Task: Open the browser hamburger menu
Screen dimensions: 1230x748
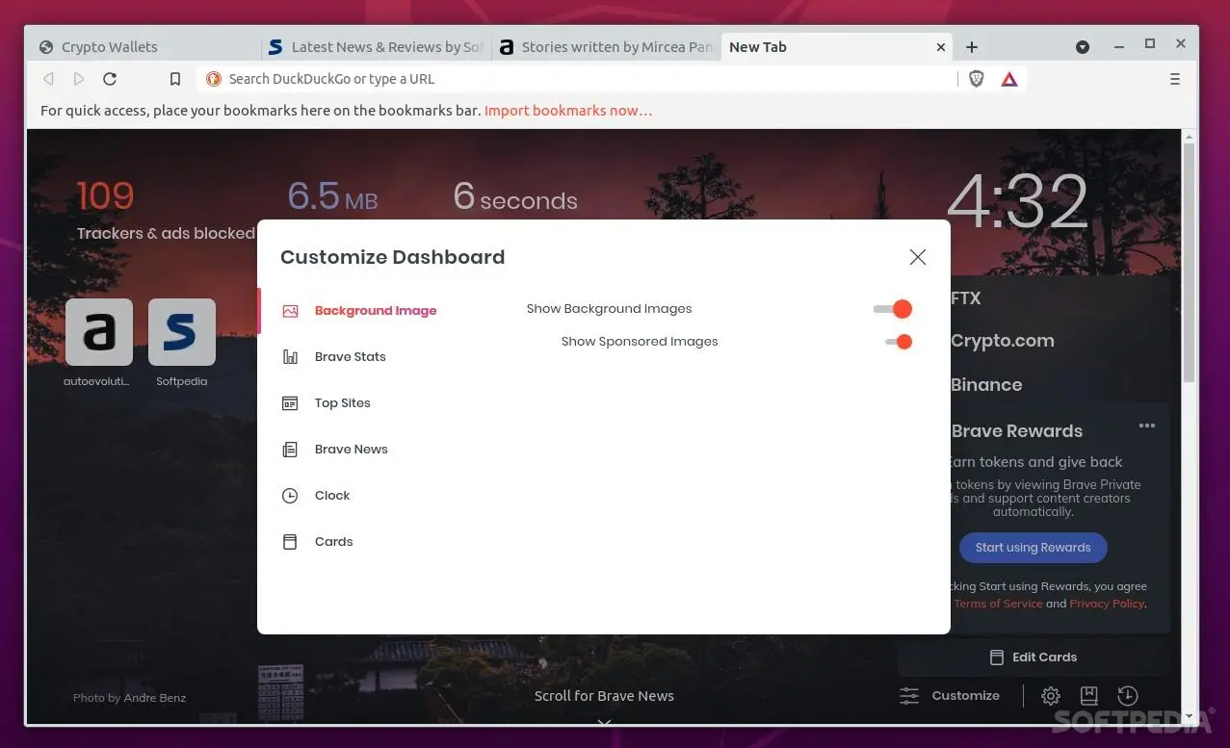Action: click(1174, 79)
